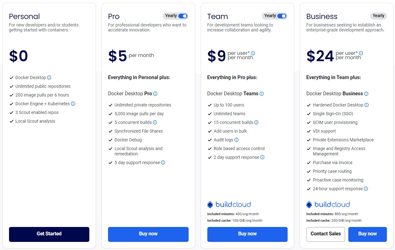This screenshot has height=250, width=395.
Task: Click the Build Cloud logo in Team plan
Action: pyautogui.click(x=229, y=205)
